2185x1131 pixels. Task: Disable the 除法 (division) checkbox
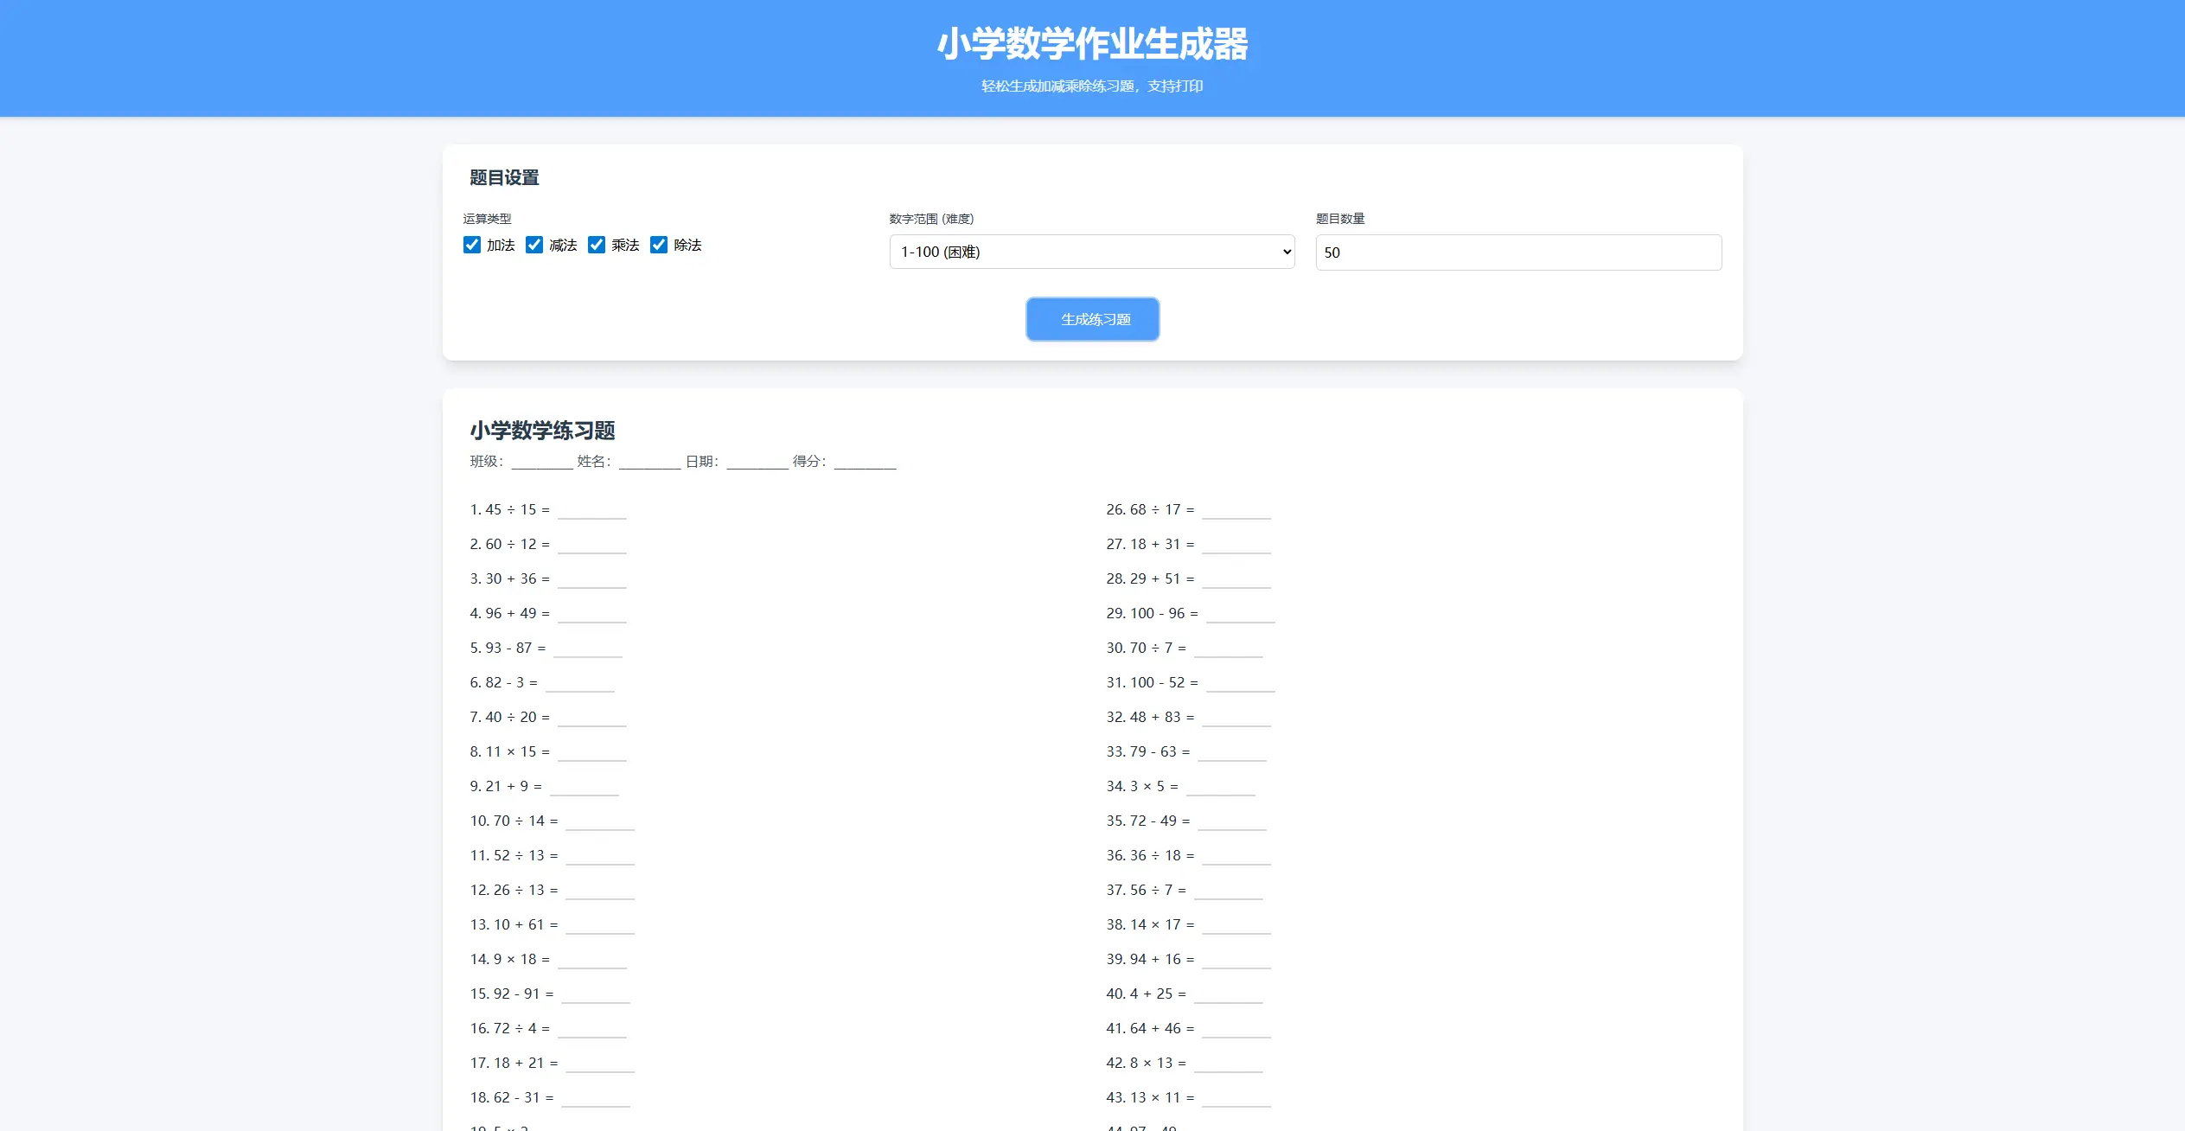[x=661, y=245]
